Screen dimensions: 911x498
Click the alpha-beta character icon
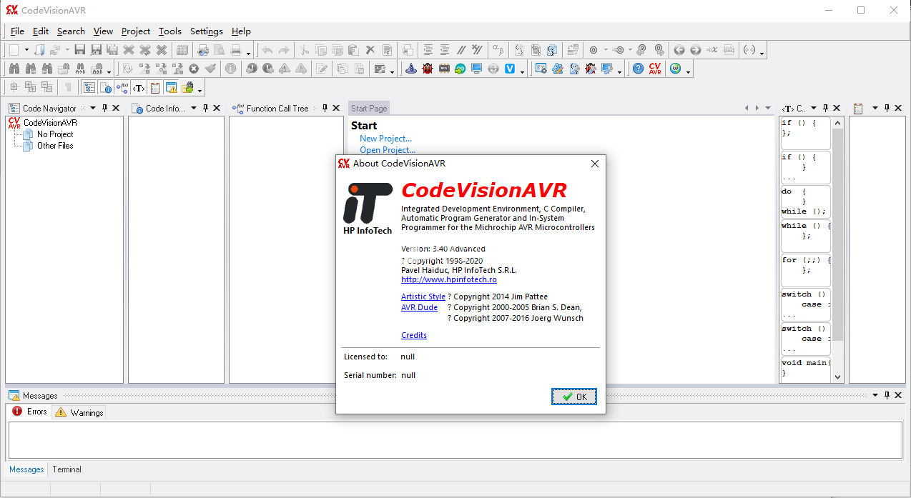[x=498, y=50]
